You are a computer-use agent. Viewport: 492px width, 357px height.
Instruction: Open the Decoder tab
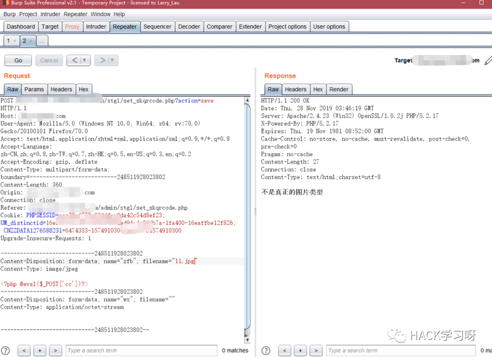189,27
